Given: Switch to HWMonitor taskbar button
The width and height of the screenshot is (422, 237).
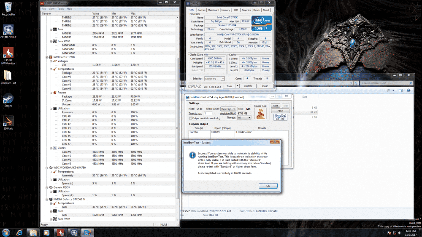Looking at the screenshot, I should (x=60, y=232).
